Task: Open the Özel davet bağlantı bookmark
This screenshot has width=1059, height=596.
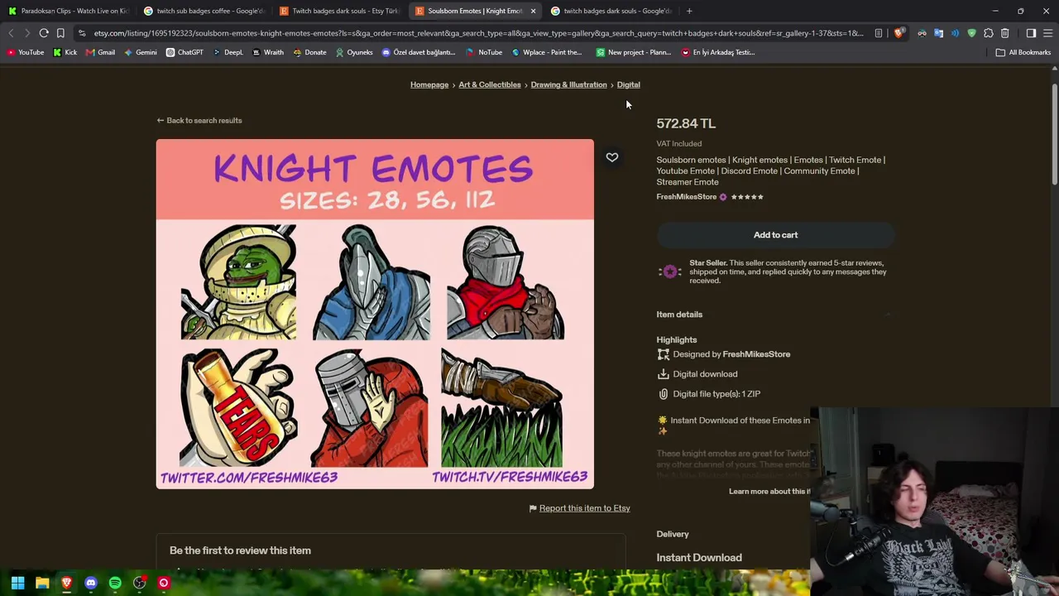Action: (419, 52)
